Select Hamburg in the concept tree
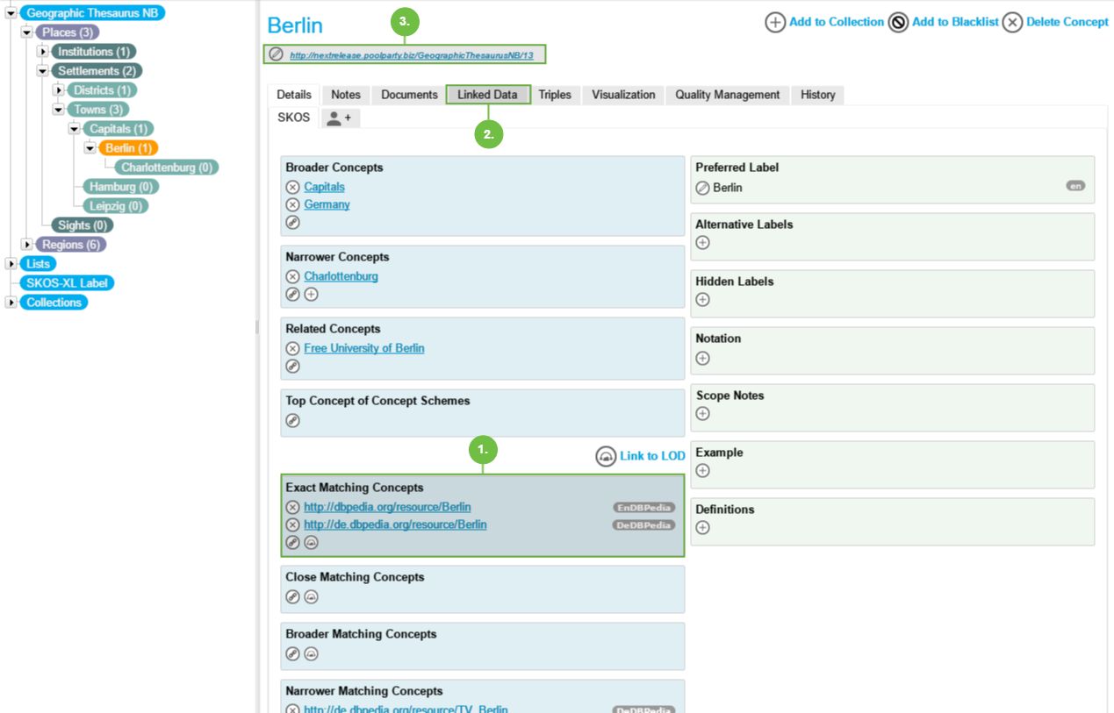Image resolution: width=1114 pixels, height=713 pixels. (x=120, y=187)
